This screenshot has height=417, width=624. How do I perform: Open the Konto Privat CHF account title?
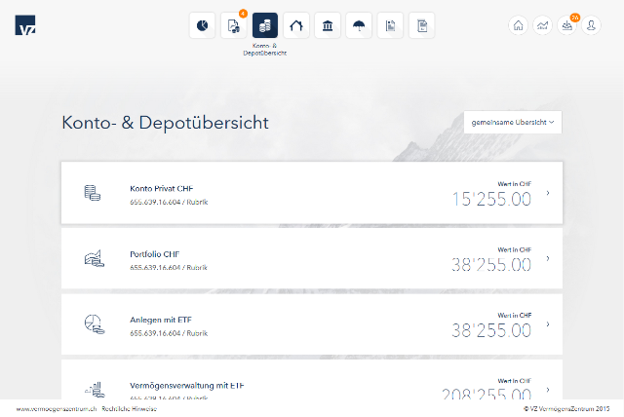click(x=161, y=188)
